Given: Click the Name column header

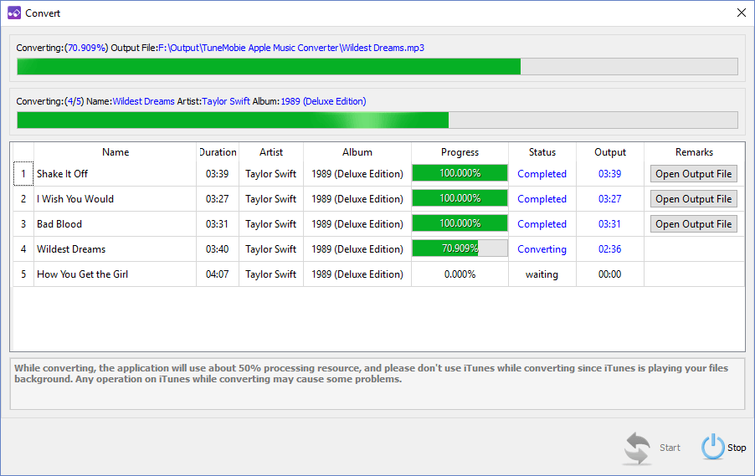Looking at the screenshot, I should pos(115,152).
